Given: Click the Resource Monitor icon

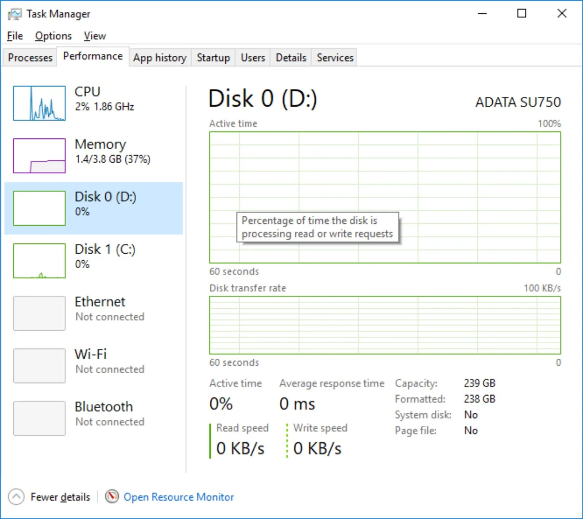Looking at the screenshot, I should [112, 497].
